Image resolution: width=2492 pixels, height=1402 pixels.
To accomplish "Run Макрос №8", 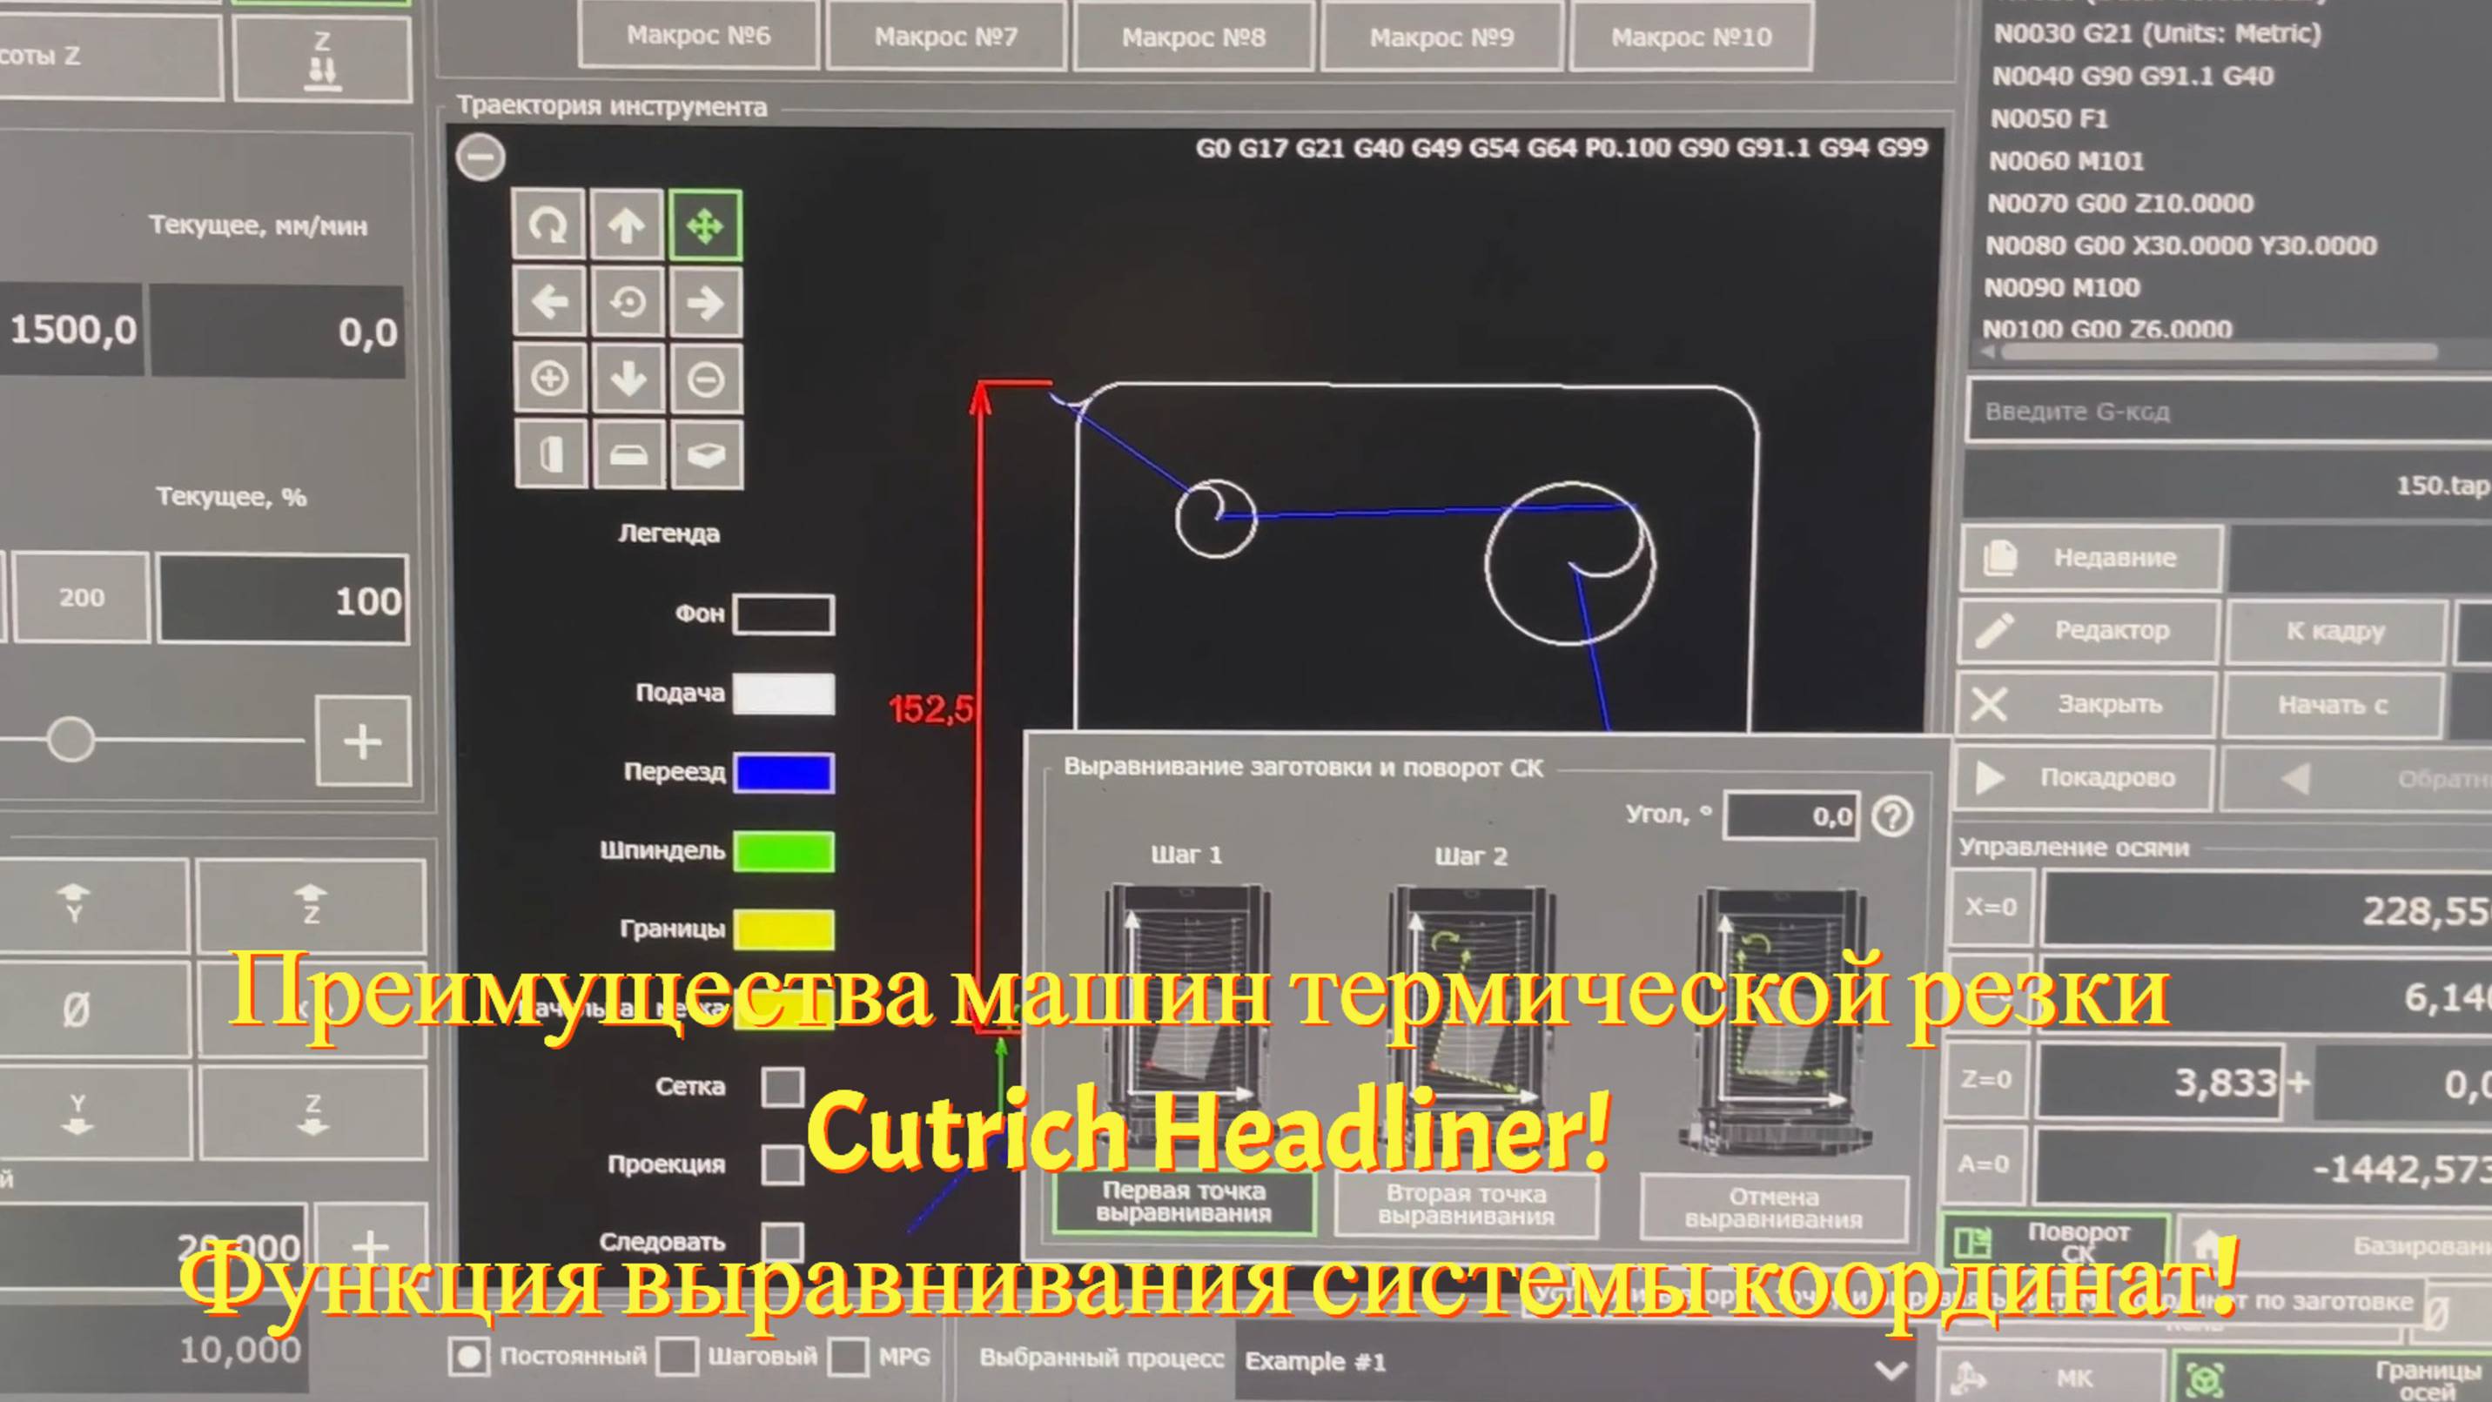I will (x=1192, y=37).
